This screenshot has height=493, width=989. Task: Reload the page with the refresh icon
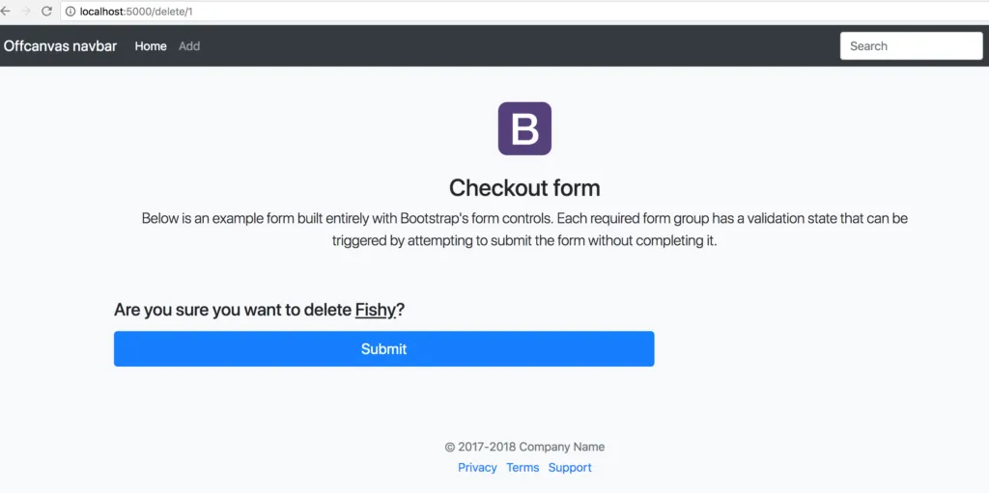click(46, 12)
